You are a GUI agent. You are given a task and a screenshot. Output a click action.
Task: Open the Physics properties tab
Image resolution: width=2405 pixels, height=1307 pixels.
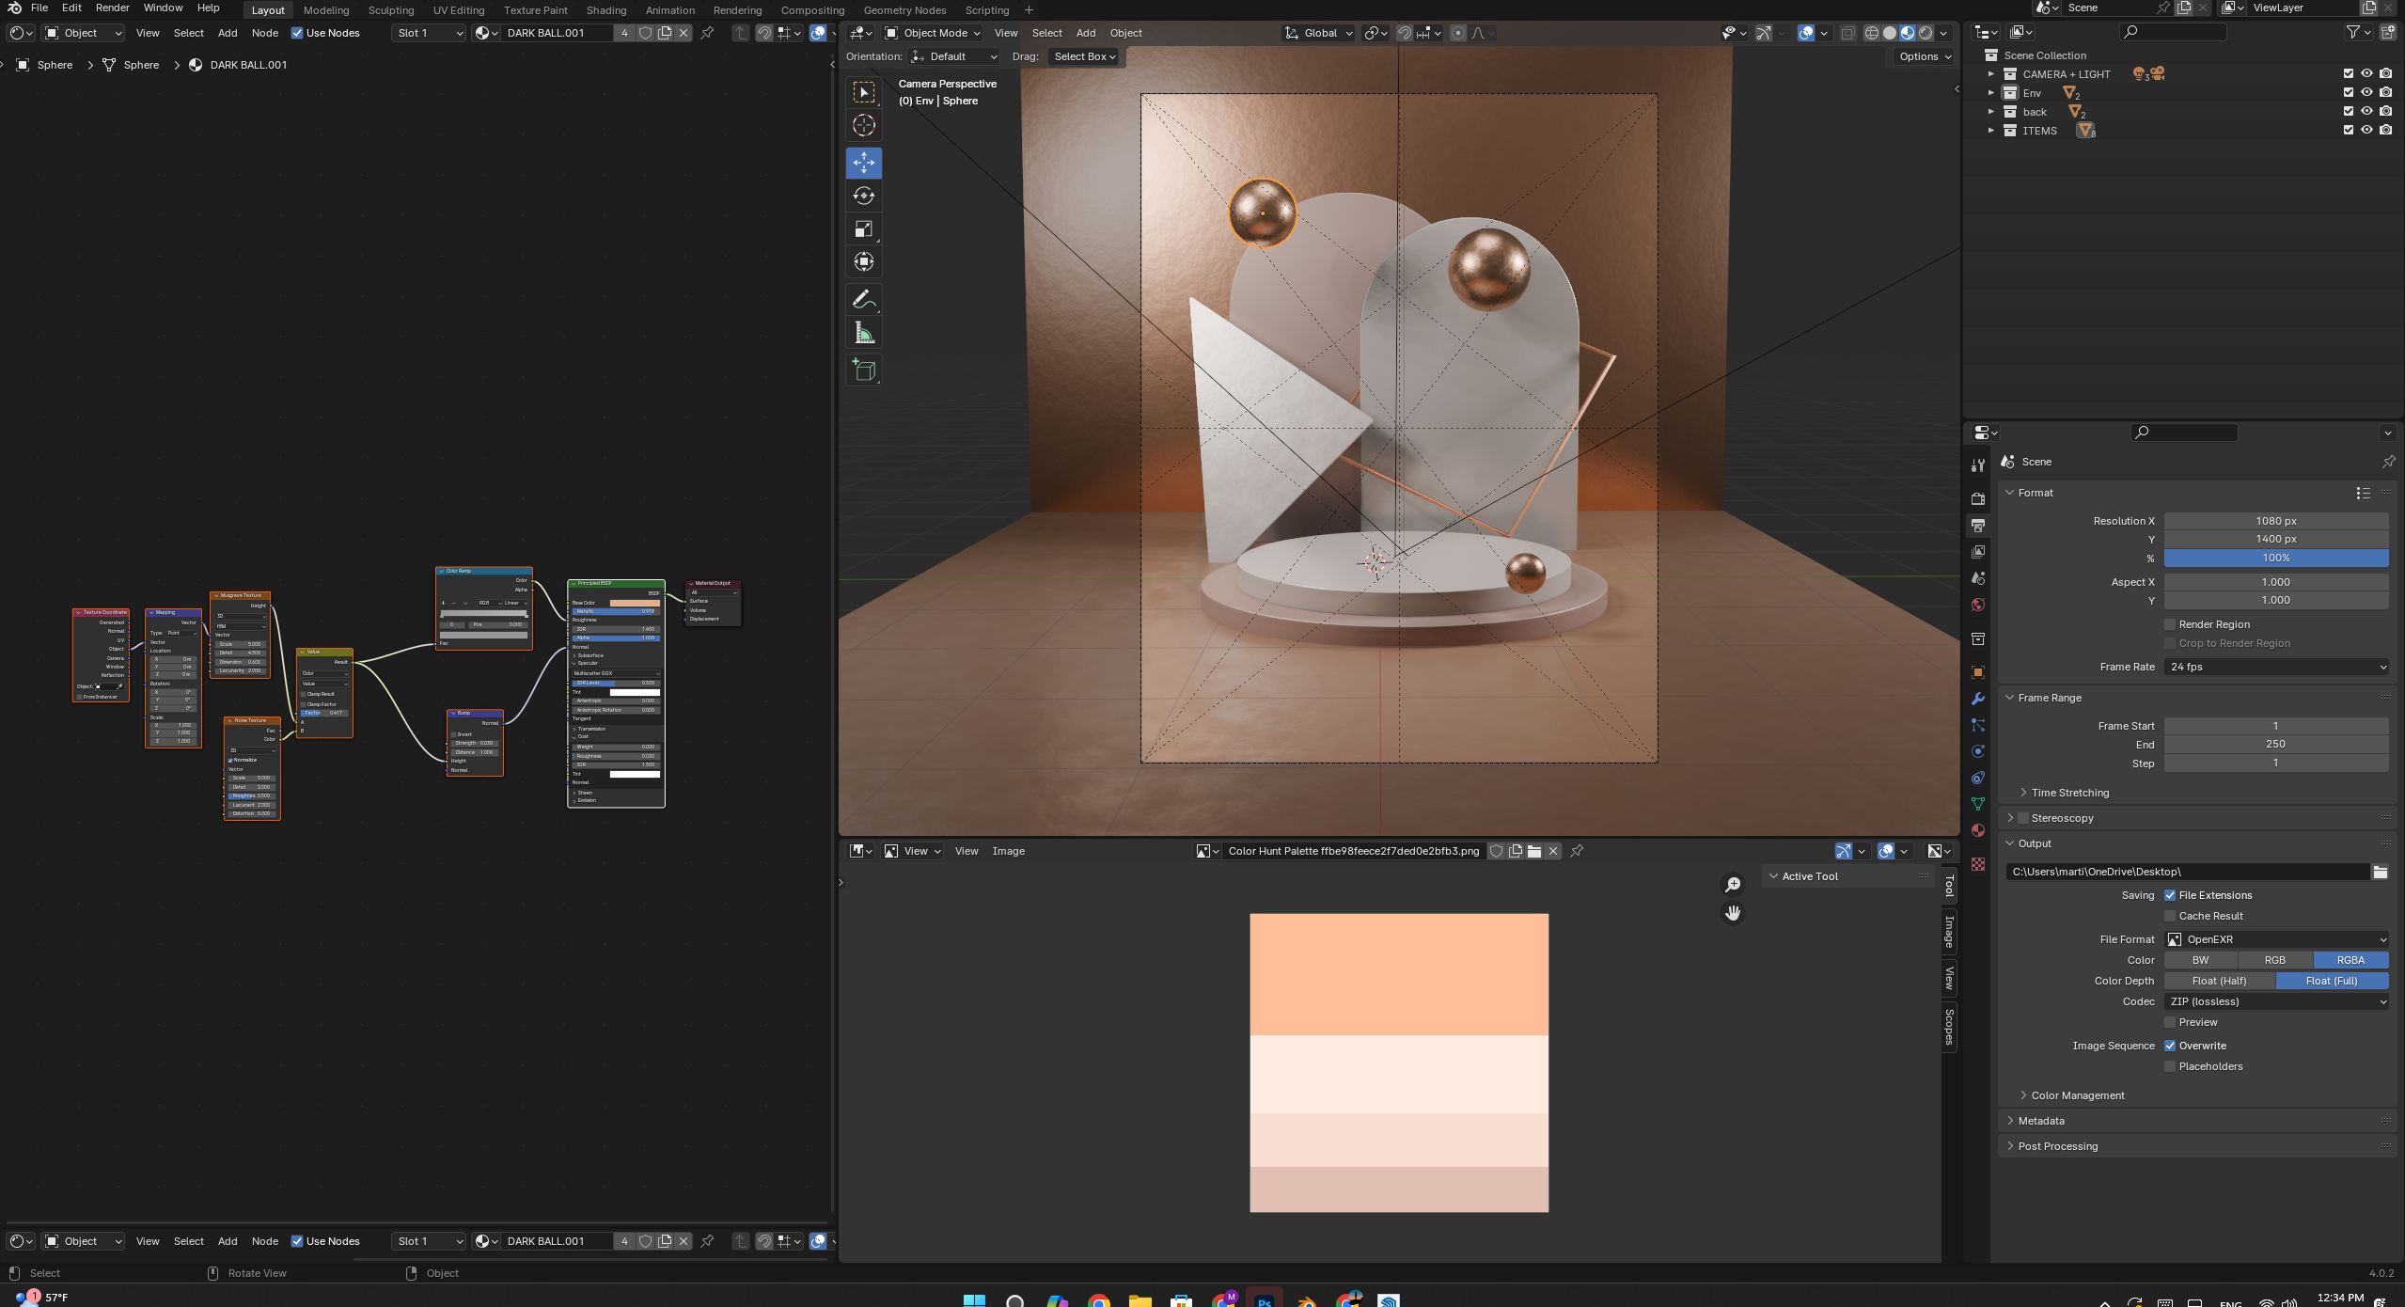tap(1978, 751)
